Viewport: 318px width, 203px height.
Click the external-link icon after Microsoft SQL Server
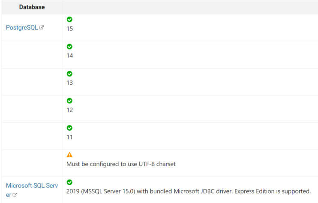(x=15, y=195)
